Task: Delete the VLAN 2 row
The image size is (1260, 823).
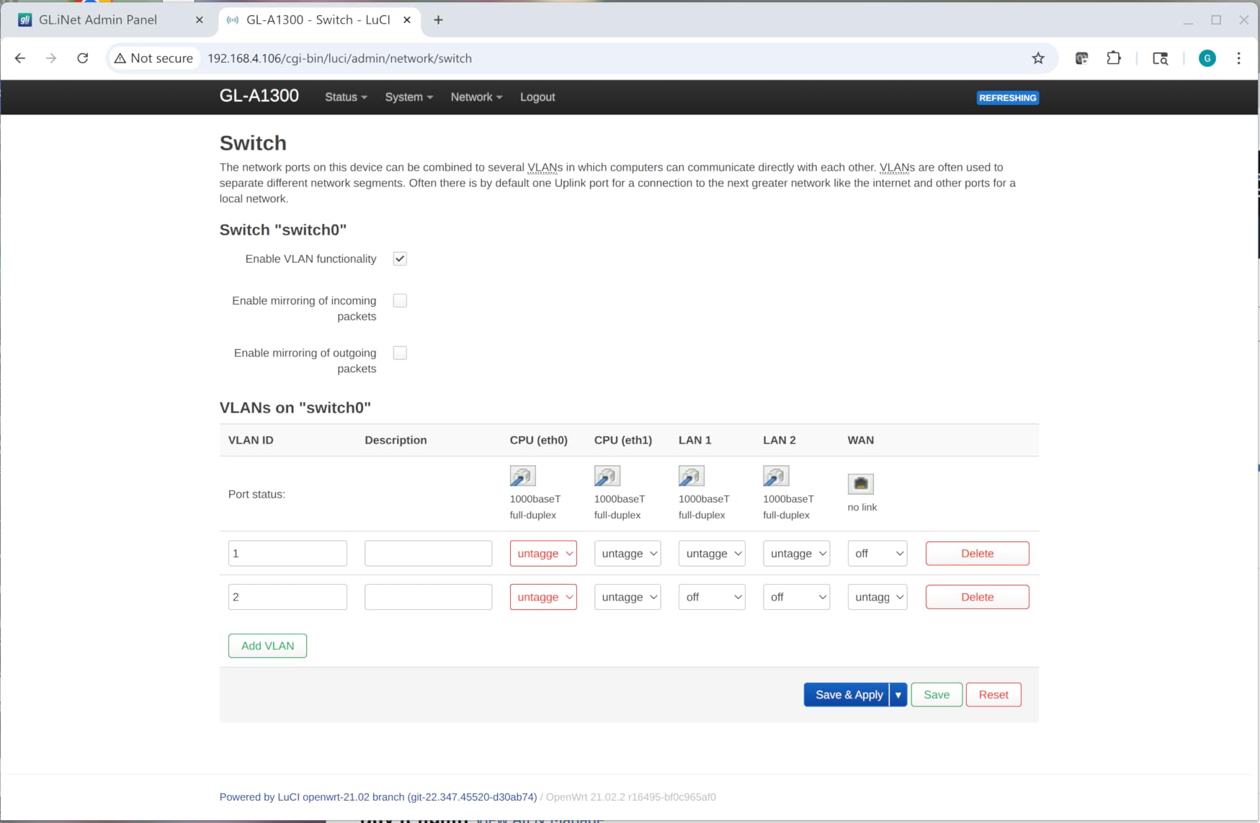Action: (x=977, y=597)
